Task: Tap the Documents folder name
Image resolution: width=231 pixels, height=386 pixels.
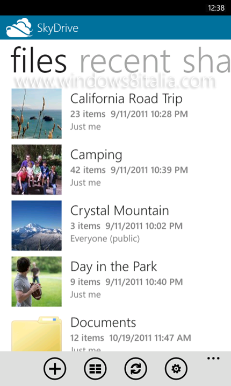Action: pos(103,322)
